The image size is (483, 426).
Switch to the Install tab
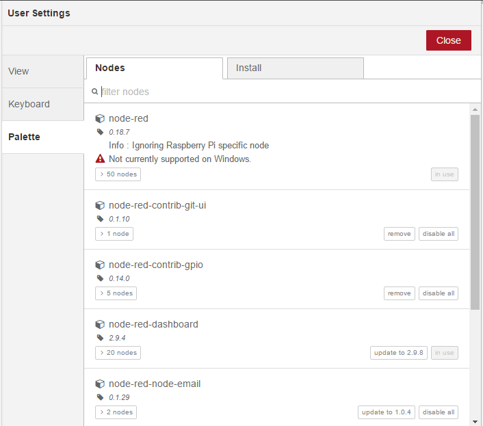click(x=295, y=68)
